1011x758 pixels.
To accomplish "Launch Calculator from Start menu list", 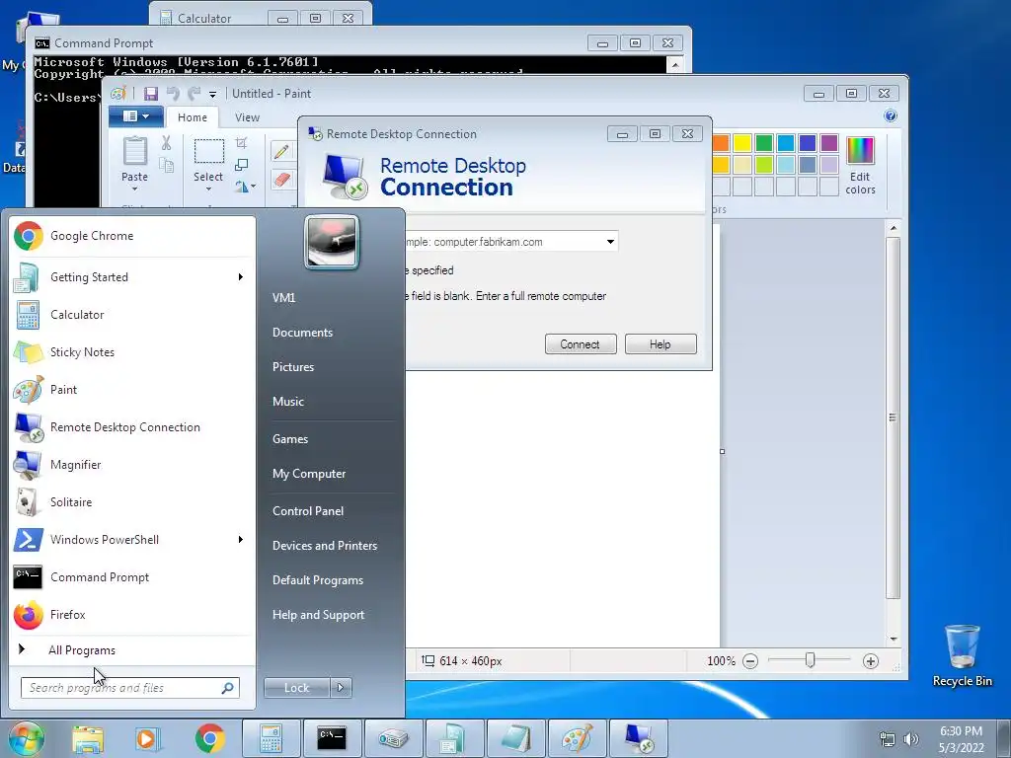I will tap(132, 315).
